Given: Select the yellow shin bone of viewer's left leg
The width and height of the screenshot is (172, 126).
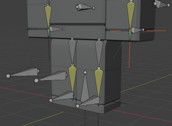Looking at the screenshot, I should coord(72,77).
